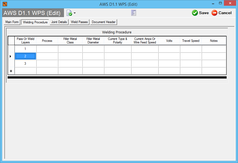Click the Notes column header
Screen dimensions: 238x163
(214, 40)
